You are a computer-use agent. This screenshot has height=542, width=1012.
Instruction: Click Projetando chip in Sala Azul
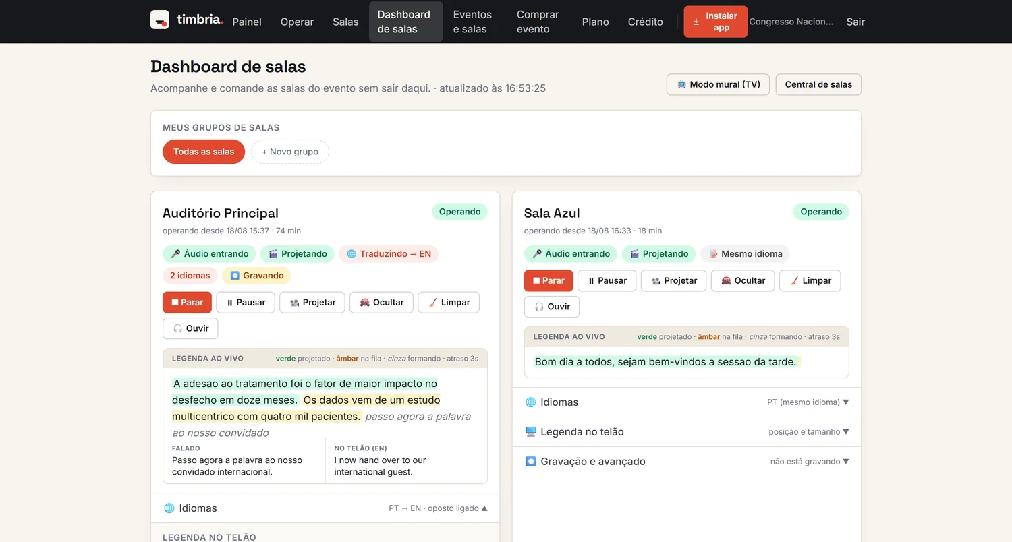(x=659, y=254)
